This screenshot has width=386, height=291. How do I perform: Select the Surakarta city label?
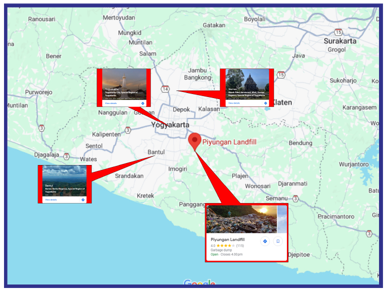tap(340, 41)
